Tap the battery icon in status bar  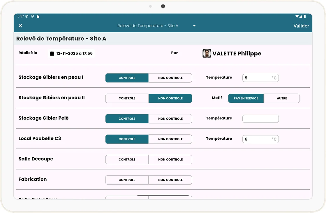(304, 16)
